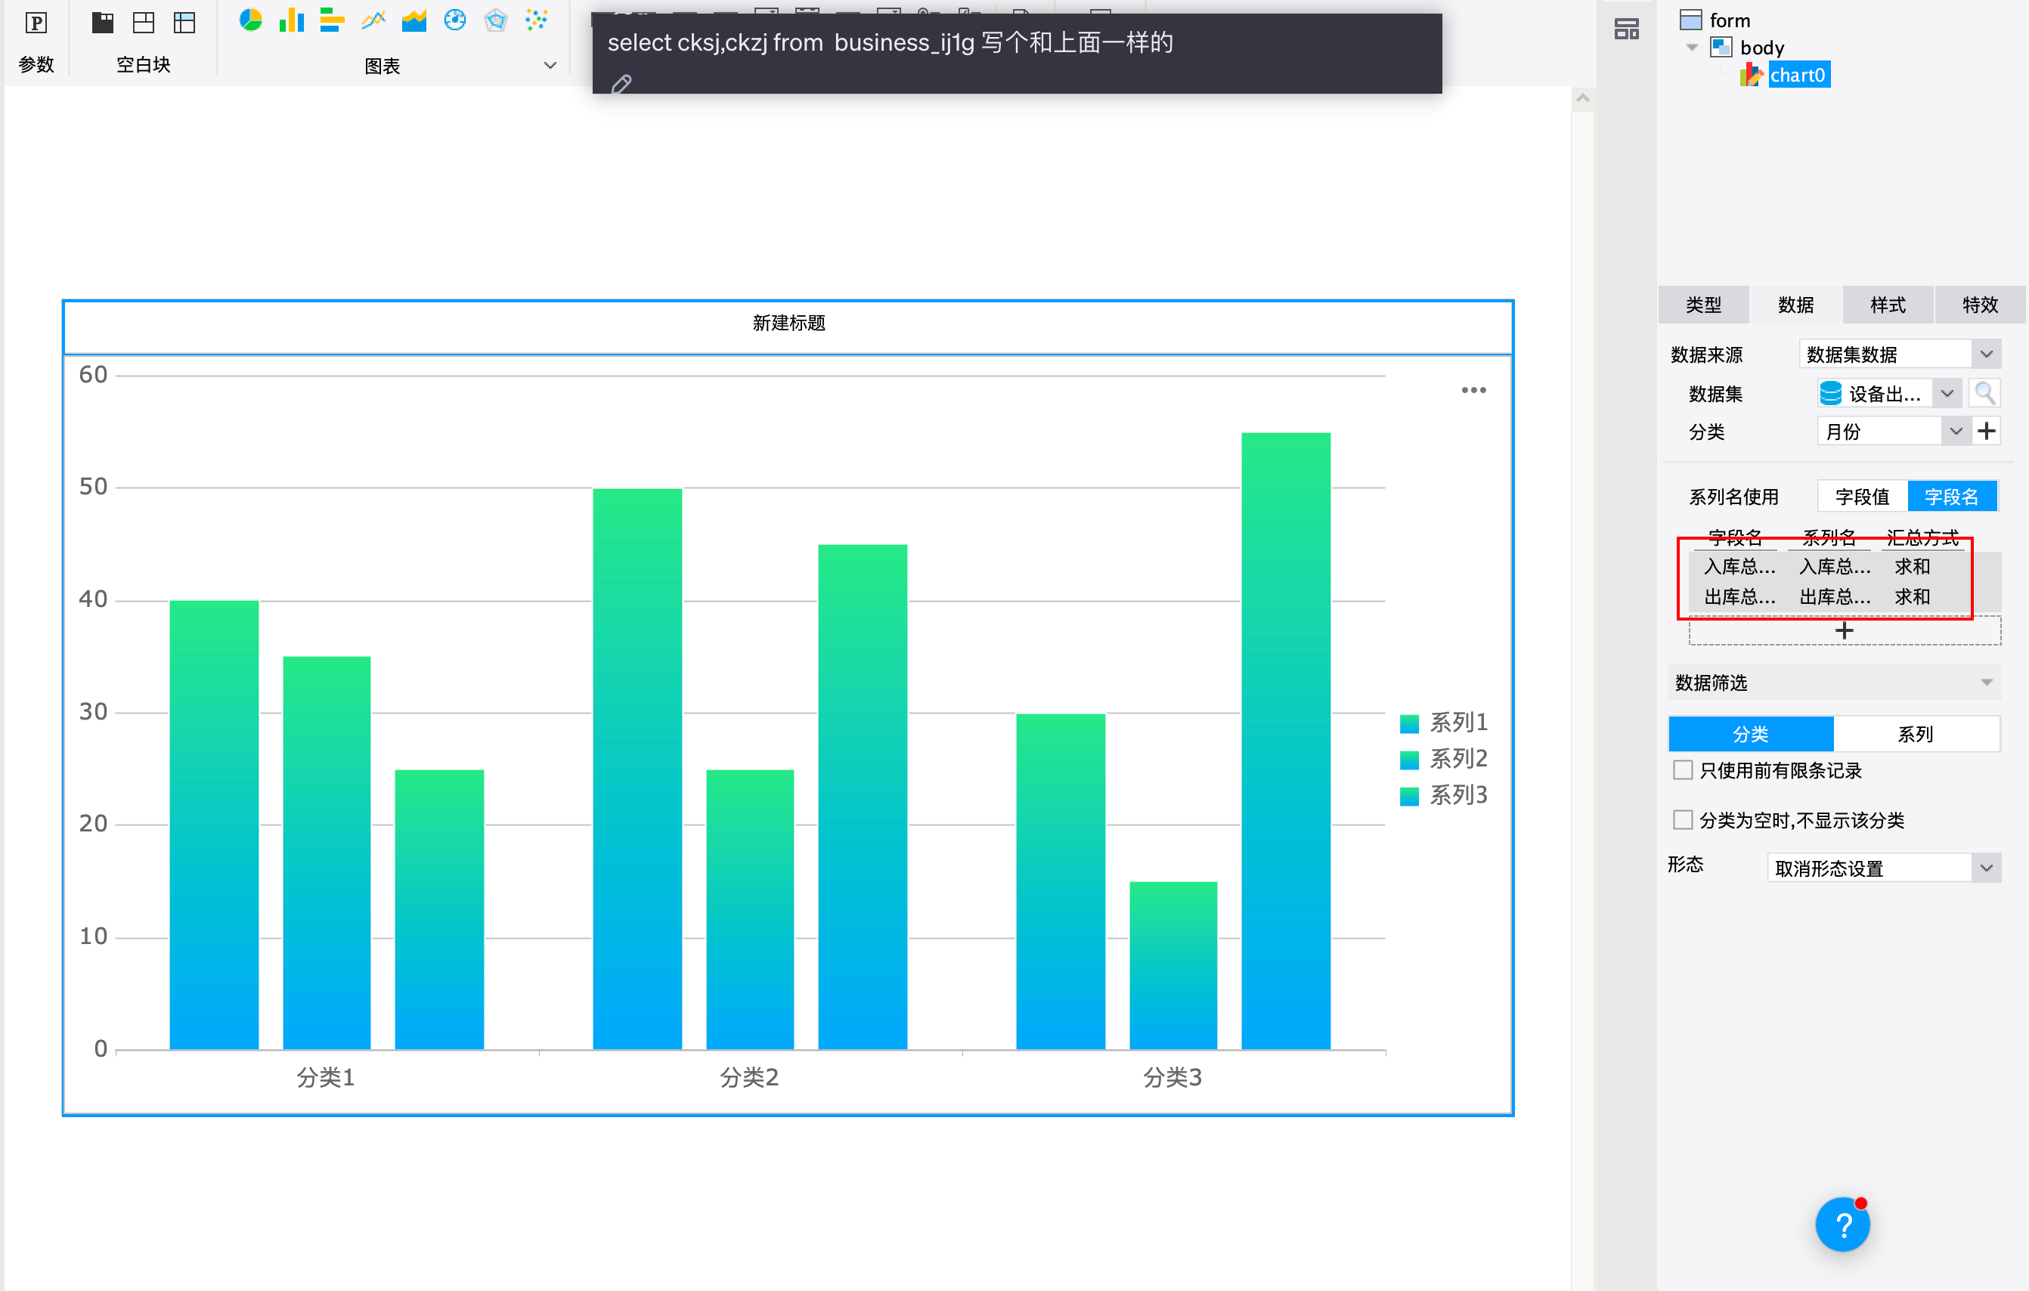Select the three-pane blank block icon
Screen dimensions: 2029x1291
(x=144, y=22)
